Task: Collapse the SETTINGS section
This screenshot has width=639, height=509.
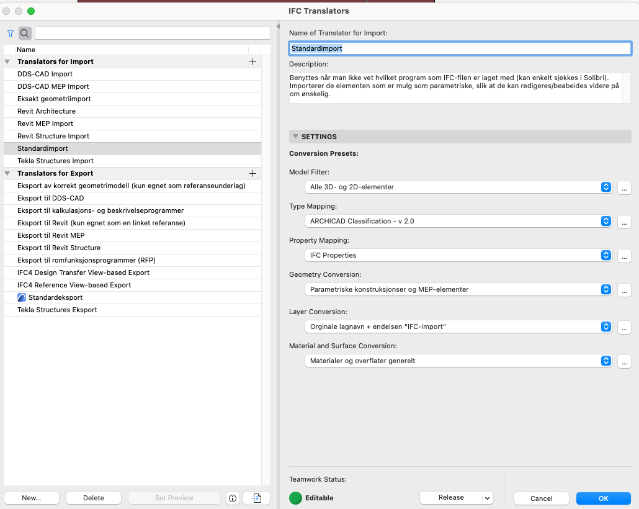Action: [296, 137]
